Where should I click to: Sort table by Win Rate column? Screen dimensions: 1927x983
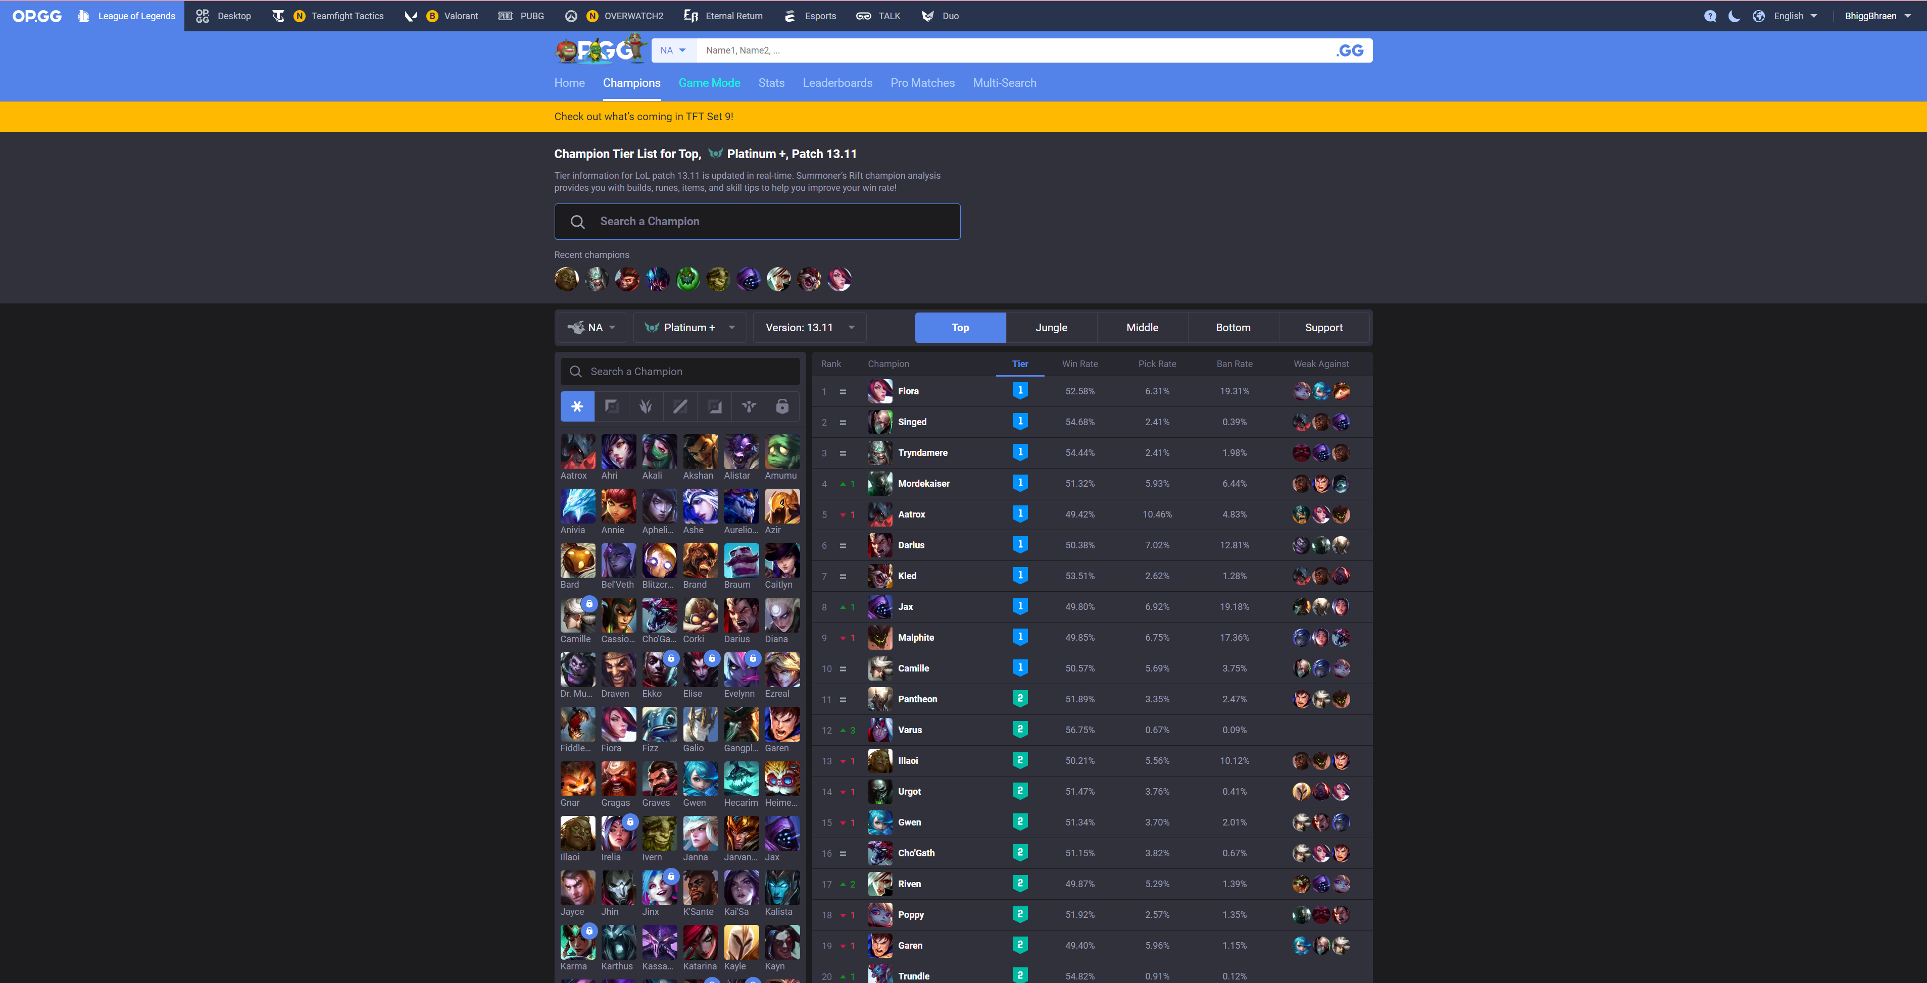1079,364
